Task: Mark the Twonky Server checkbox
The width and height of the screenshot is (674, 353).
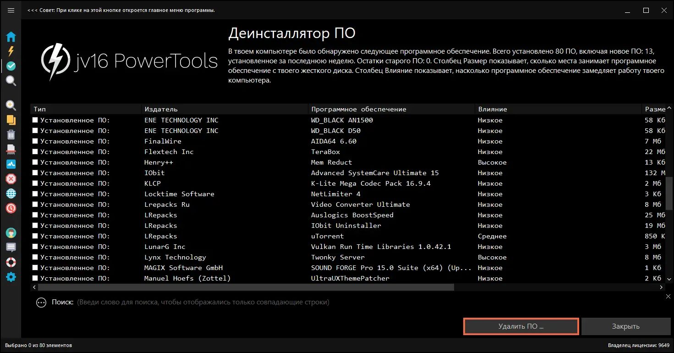Action: (x=35, y=257)
